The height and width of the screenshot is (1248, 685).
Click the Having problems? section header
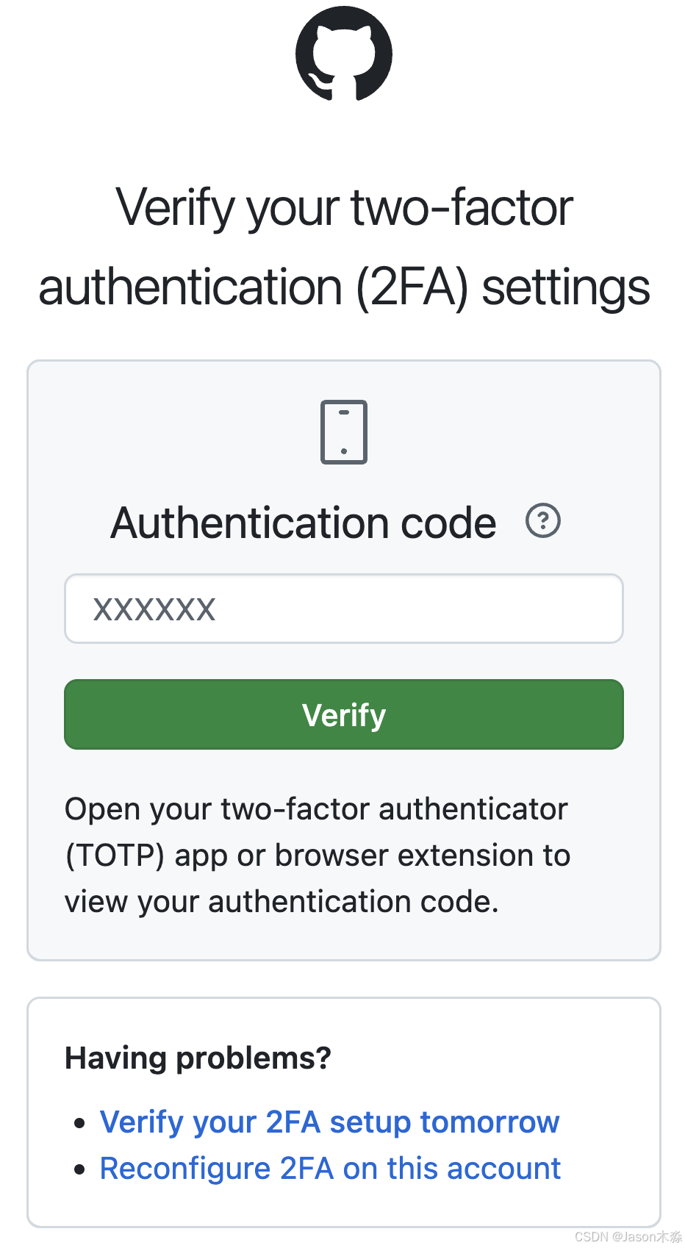click(x=198, y=1057)
